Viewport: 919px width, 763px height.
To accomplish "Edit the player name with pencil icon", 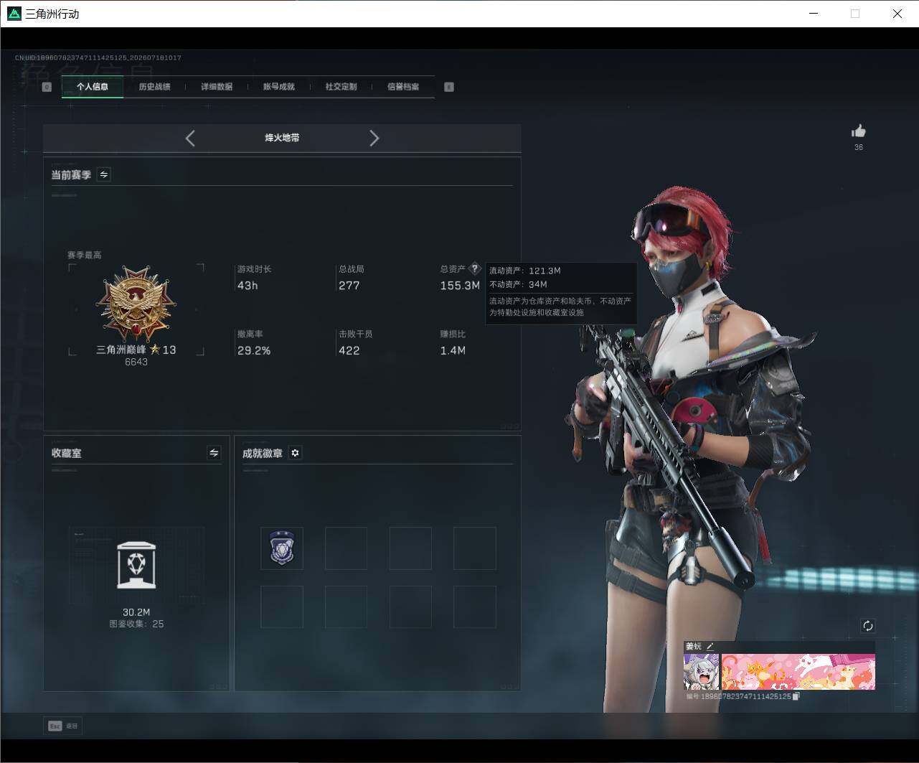I will point(710,646).
